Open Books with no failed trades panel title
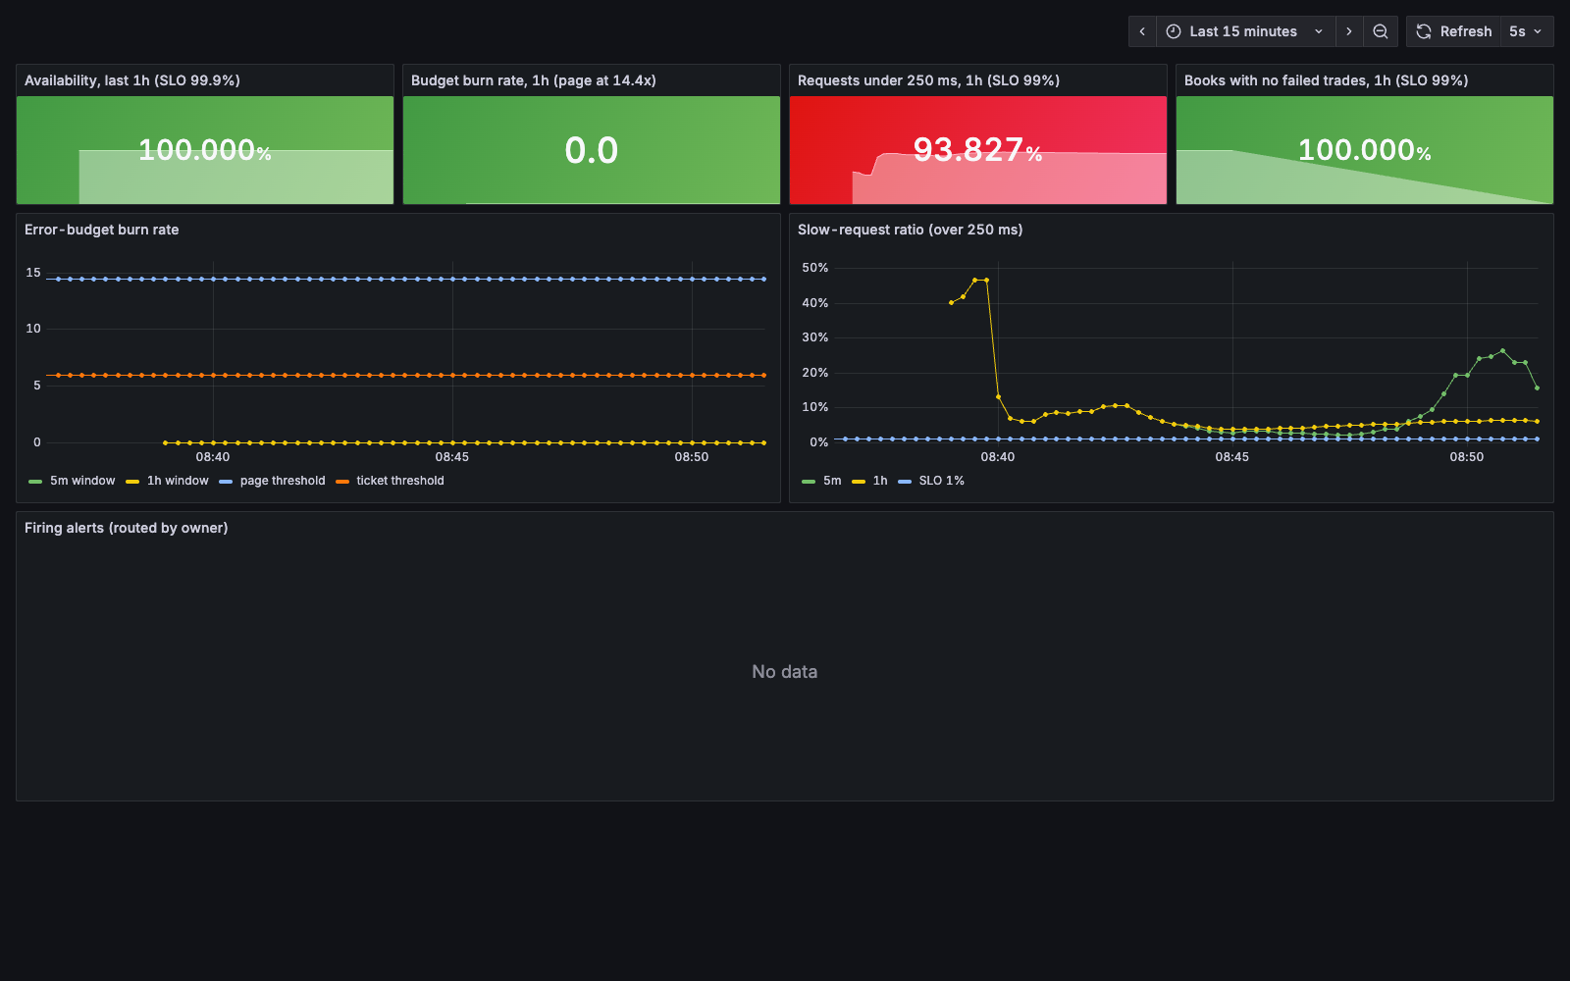Screen dimensions: 1570x981 point(1326,80)
